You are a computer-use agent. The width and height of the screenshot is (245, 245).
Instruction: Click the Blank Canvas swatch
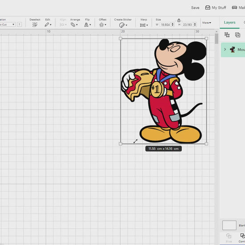tap(229, 225)
